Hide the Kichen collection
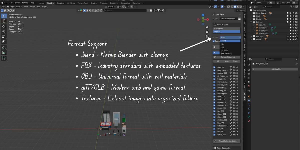Image resolution: width=300 pixels, height=150 pixels. pos(293,39)
